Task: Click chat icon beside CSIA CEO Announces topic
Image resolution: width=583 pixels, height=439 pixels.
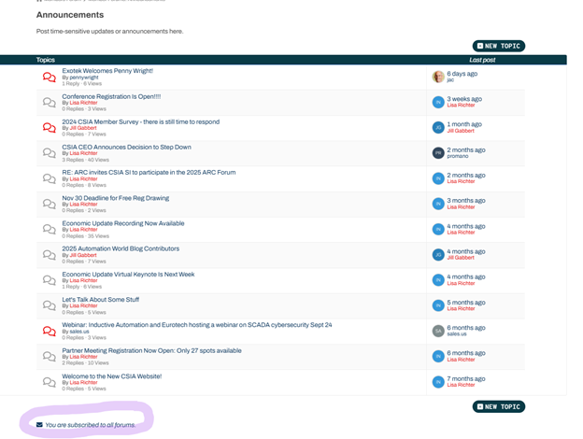Action: [49, 153]
